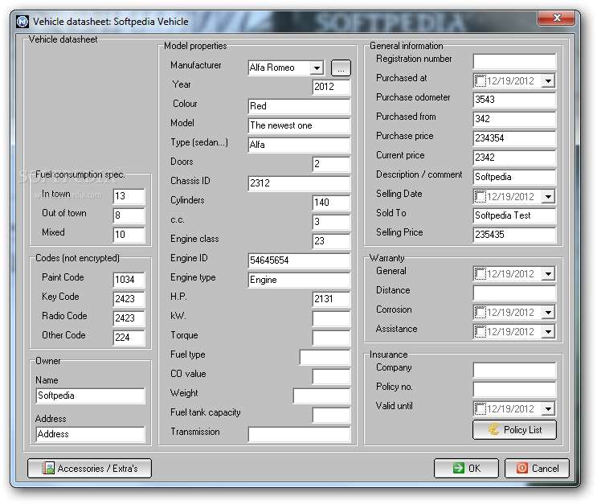Click the Owner Address field
This screenshot has width=597, height=504.
click(90, 434)
